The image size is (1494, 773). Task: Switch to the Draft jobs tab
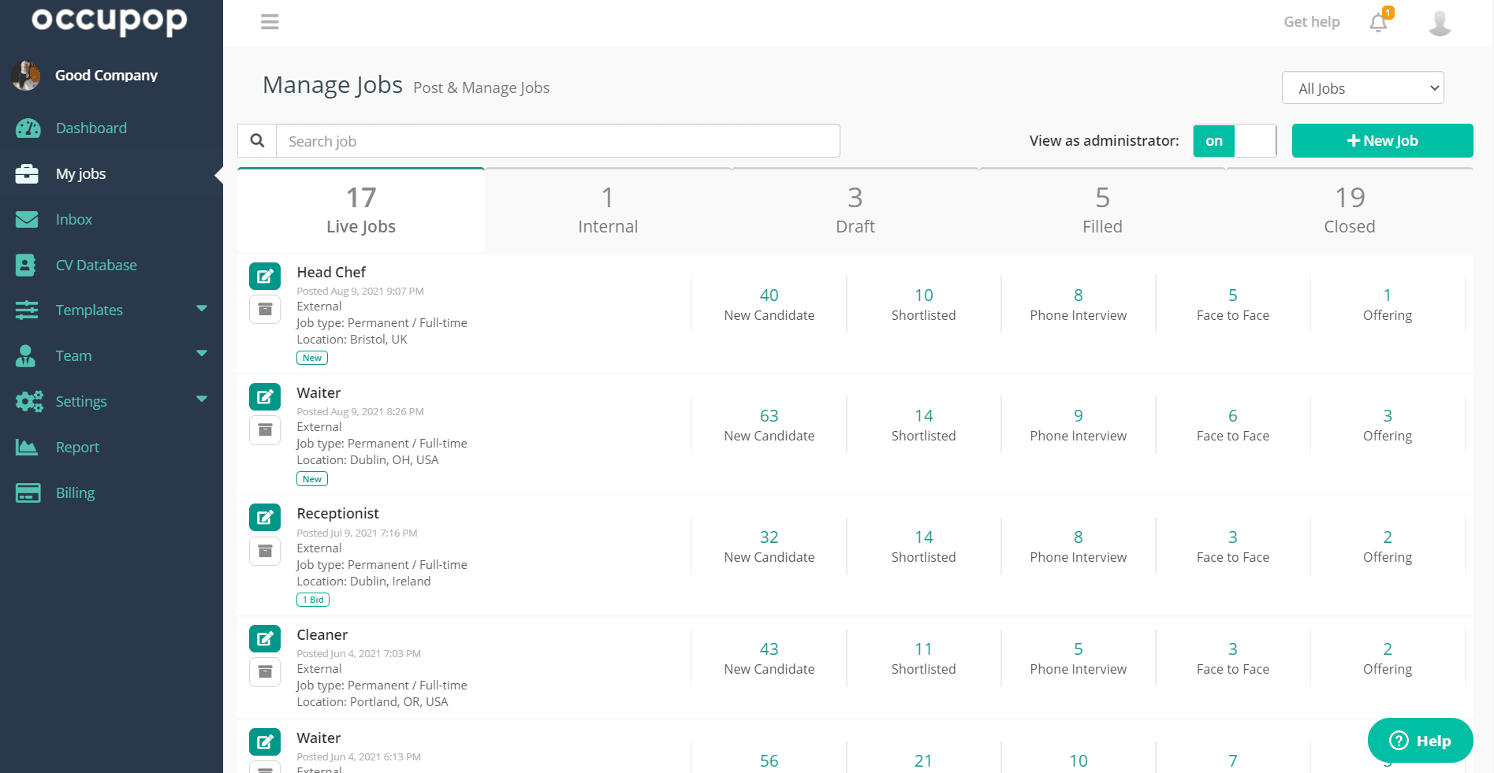pyautogui.click(x=855, y=210)
